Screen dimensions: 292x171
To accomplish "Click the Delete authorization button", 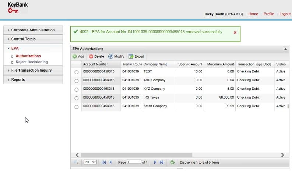I will click(96, 56).
